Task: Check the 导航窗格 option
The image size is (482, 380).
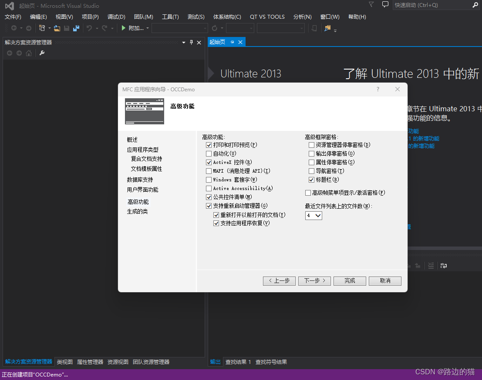Action: point(311,171)
